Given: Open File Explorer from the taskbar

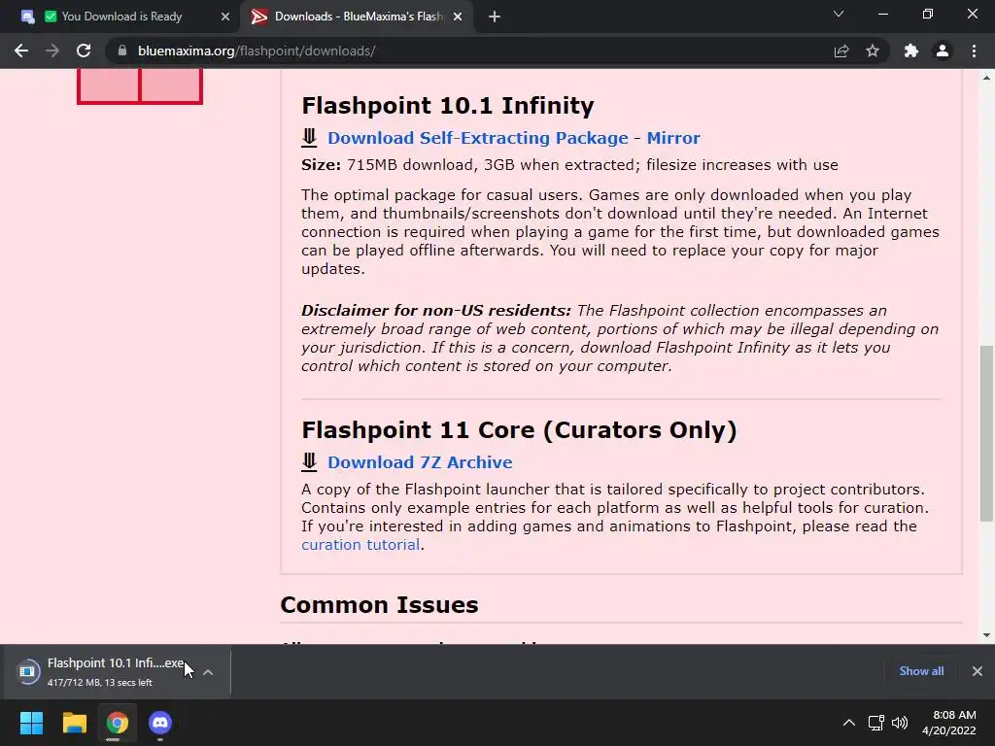Looking at the screenshot, I should coord(74,723).
